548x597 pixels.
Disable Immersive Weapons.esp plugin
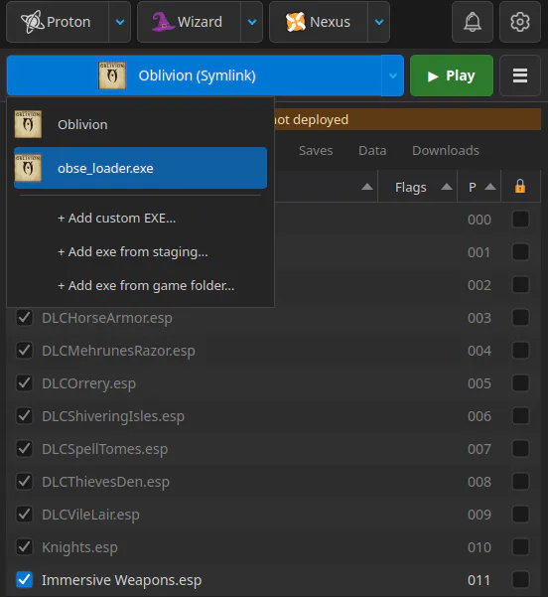pyautogui.click(x=25, y=579)
